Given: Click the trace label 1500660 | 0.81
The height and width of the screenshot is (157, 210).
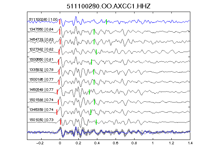Looking at the screenshot, I should pyautogui.click(x=42, y=59).
